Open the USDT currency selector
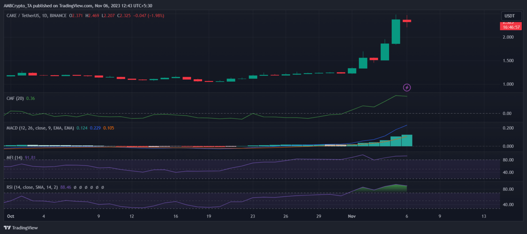 click(x=510, y=16)
